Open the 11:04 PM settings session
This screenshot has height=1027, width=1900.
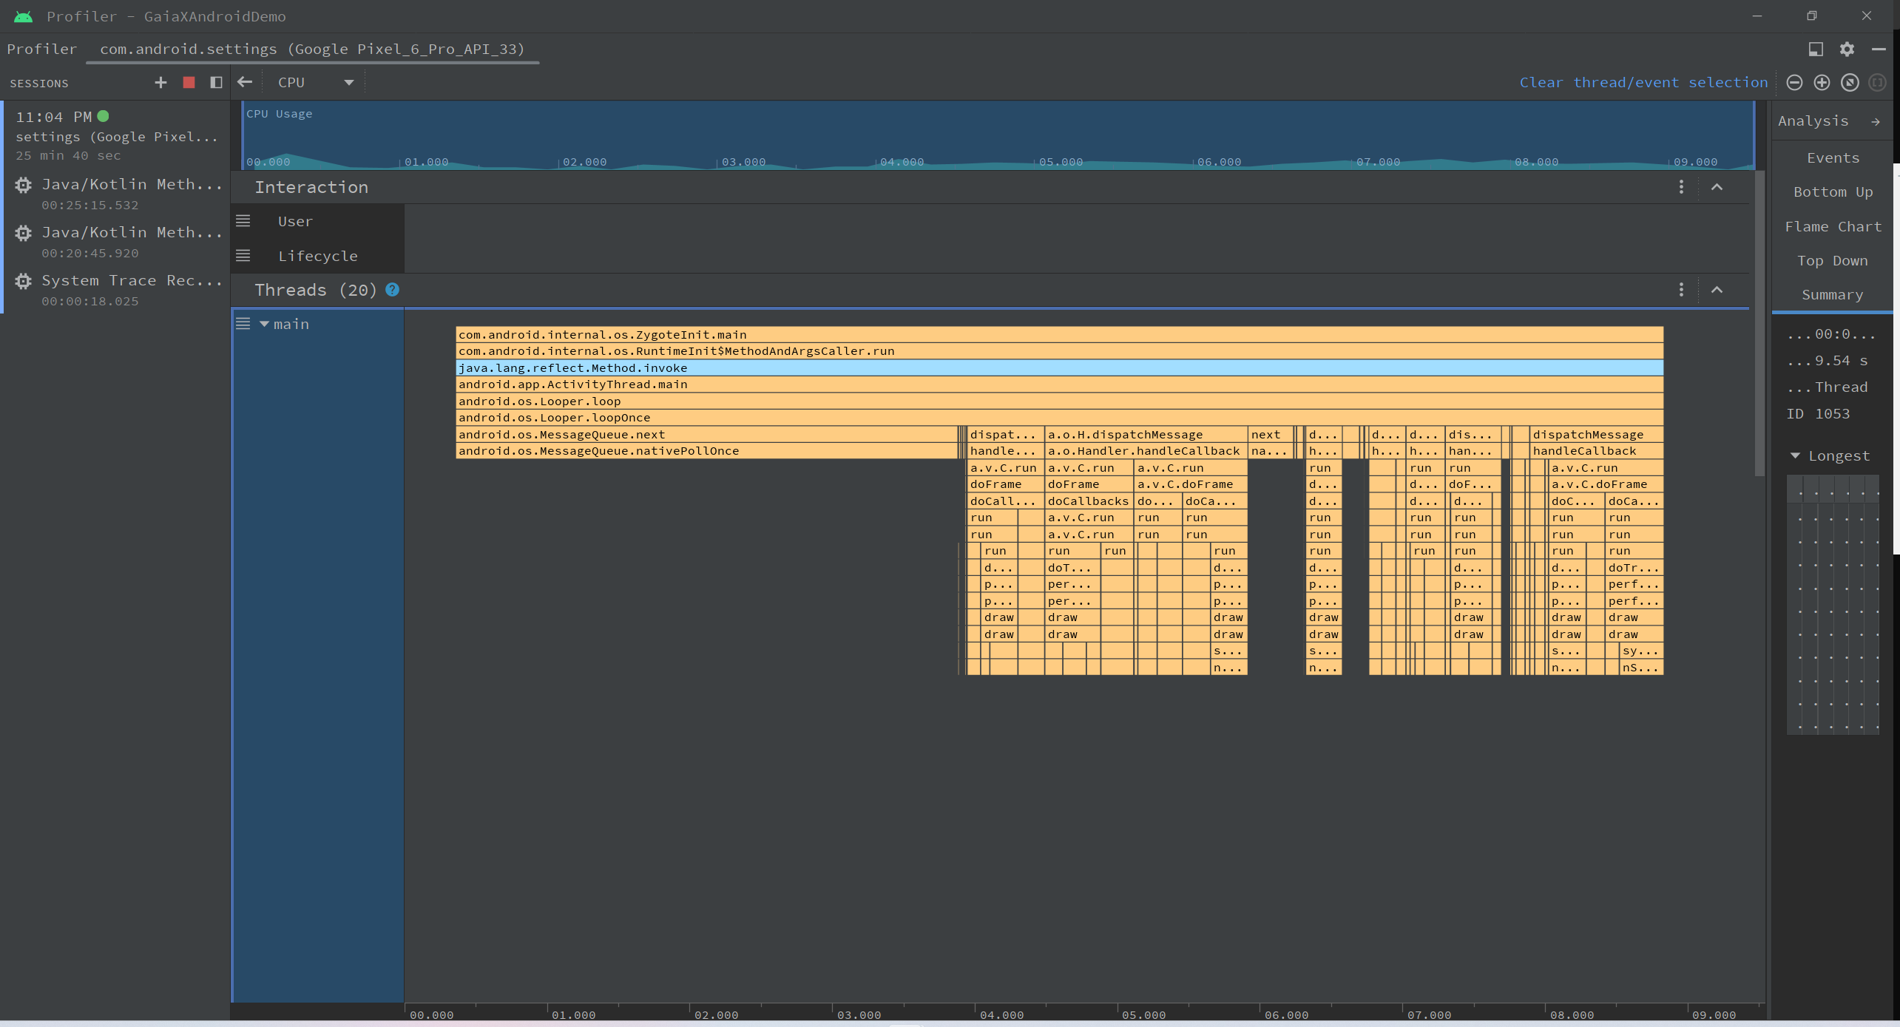coord(117,135)
